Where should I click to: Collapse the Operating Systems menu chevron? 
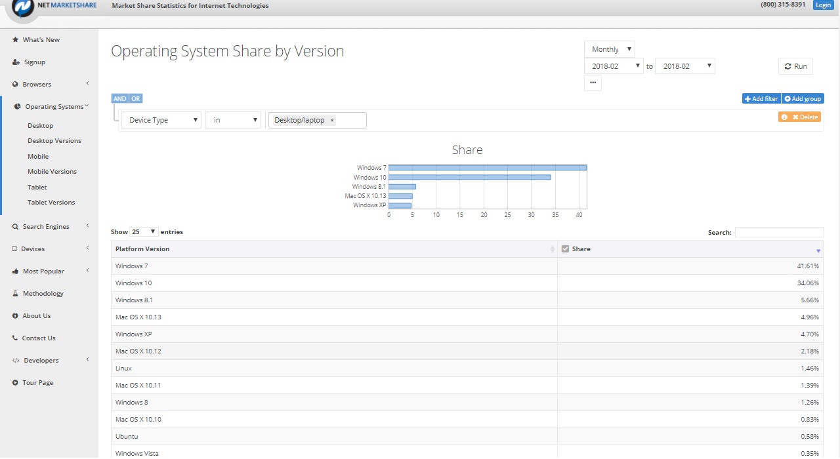(x=87, y=106)
